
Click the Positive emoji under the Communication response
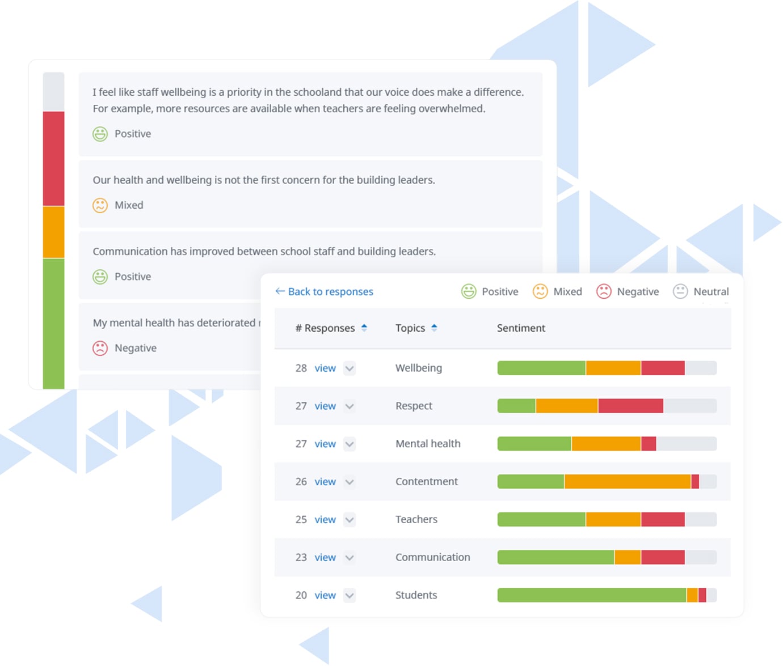coord(100,277)
